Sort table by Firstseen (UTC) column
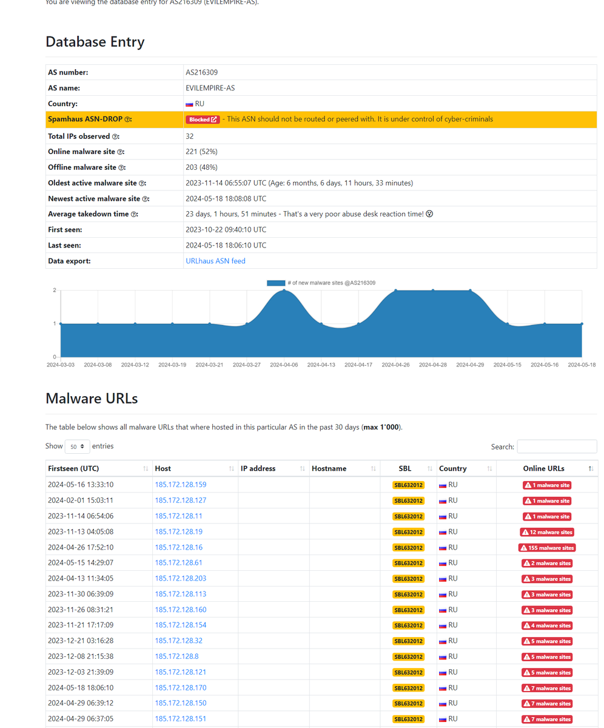Viewport: 604px width, 728px height. click(99, 468)
